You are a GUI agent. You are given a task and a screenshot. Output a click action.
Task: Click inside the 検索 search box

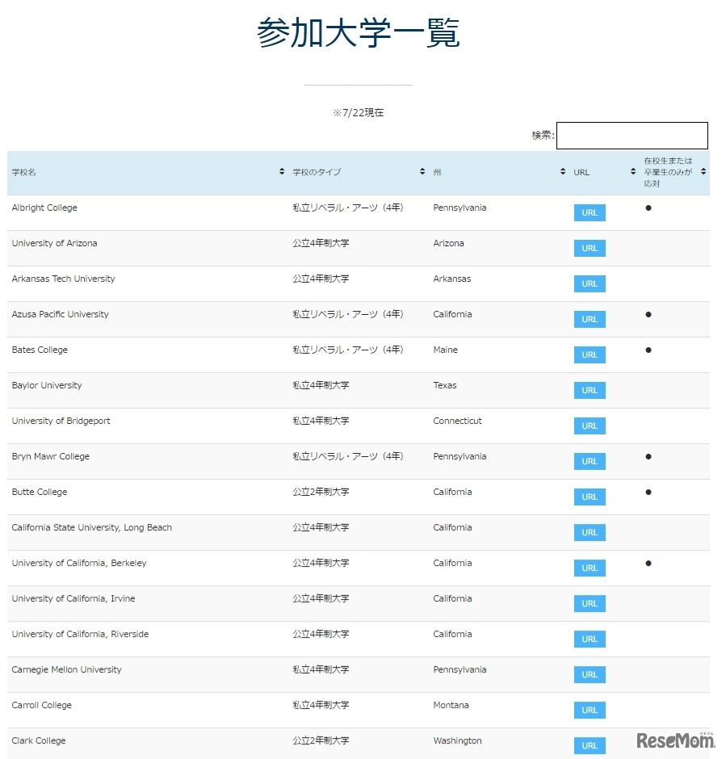[632, 135]
